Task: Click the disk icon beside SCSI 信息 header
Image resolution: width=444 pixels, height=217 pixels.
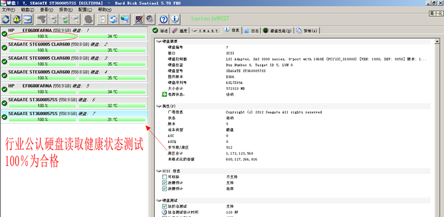Action: (x=159, y=171)
